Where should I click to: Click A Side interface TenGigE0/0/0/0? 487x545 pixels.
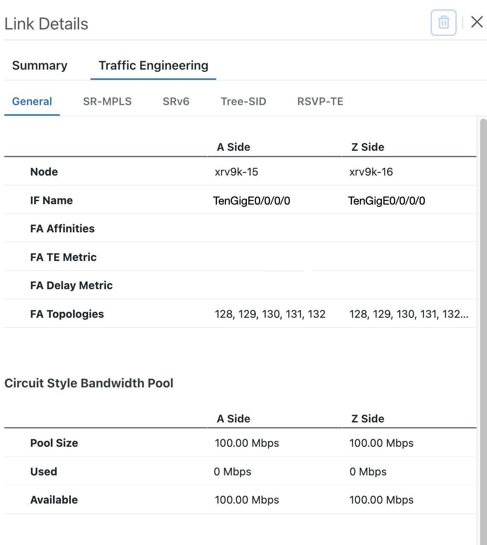(x=252, y=200)
